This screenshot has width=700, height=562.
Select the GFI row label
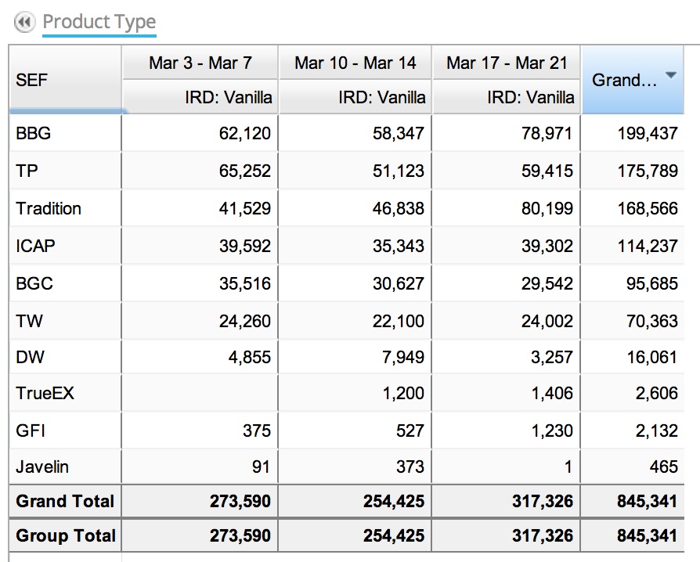31,431
